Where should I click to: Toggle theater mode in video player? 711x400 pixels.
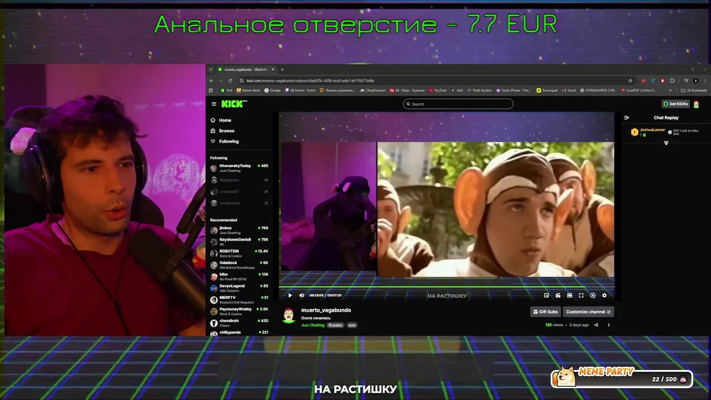pyautogui.click(x=569, y=296)
